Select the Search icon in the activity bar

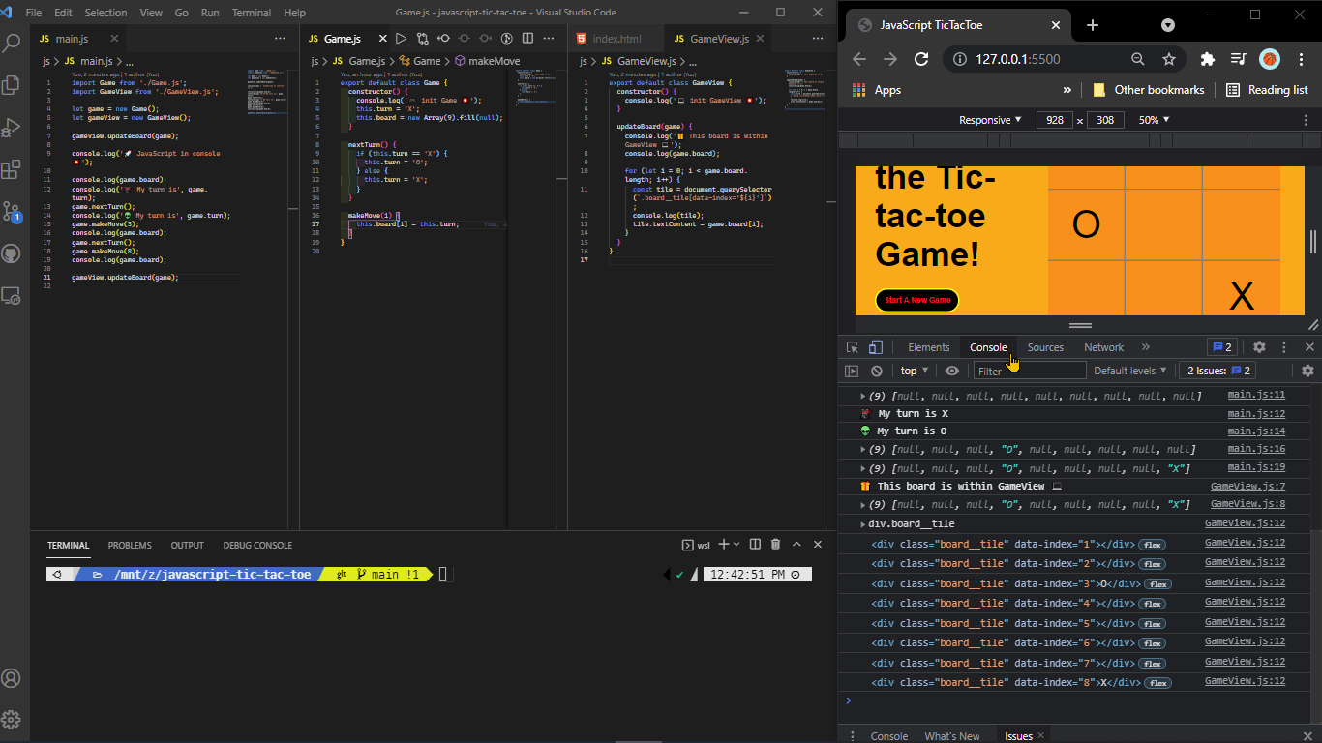point(13,44)
